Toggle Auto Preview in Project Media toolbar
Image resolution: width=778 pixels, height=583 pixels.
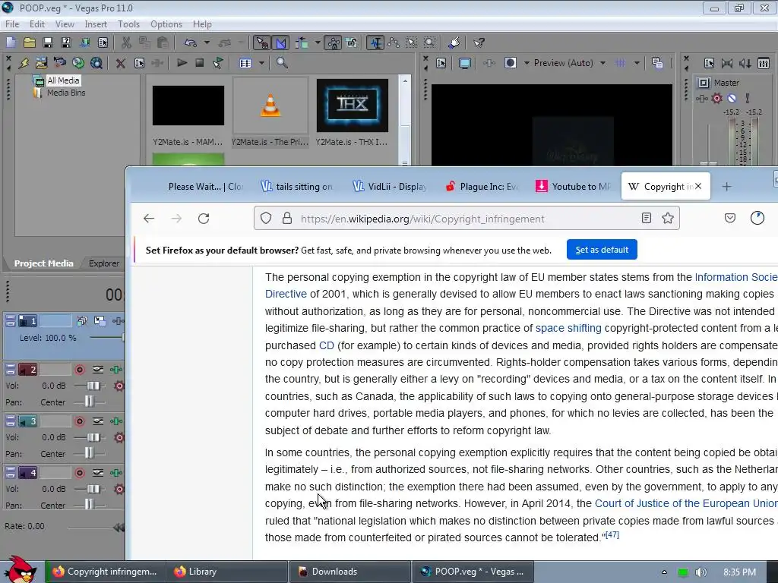[218, 63]
